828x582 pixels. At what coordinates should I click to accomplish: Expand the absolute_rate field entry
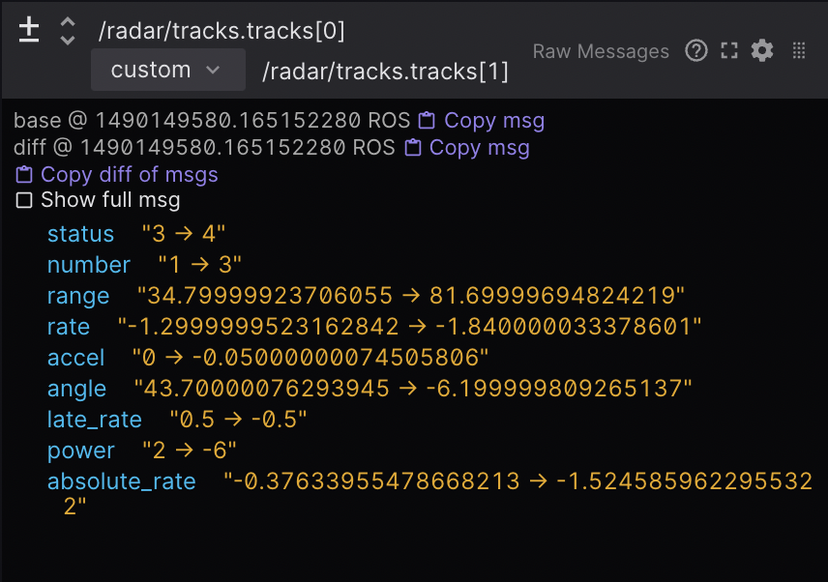coord(121,480)
